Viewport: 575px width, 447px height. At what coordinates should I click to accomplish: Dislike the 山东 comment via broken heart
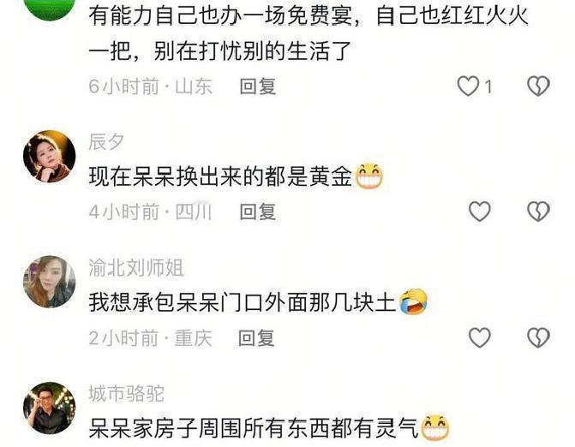538,86
